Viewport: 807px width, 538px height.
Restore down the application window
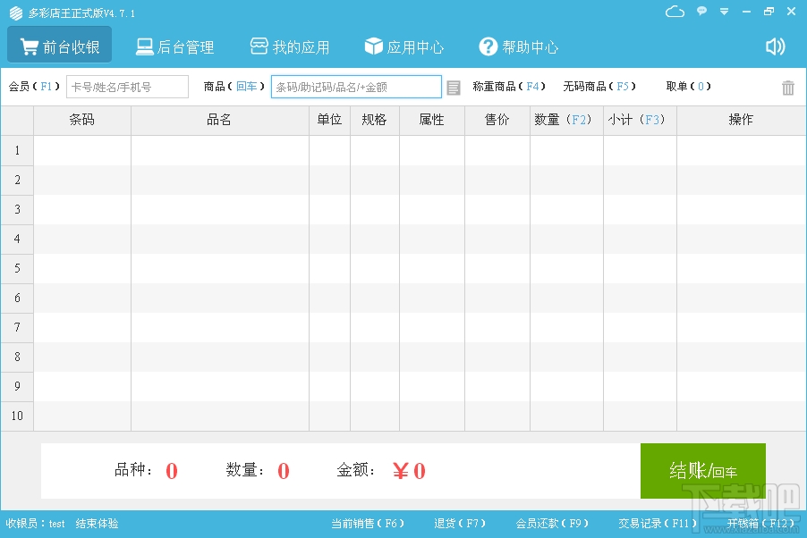point(769,12)
